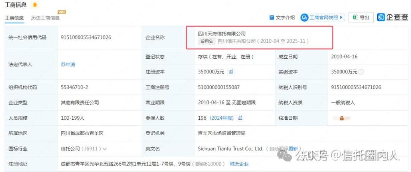Image resolution: width=411 pixels, height=172 pixels.
Task: Click the orange notification bell icon
Action: pos(35,5)
